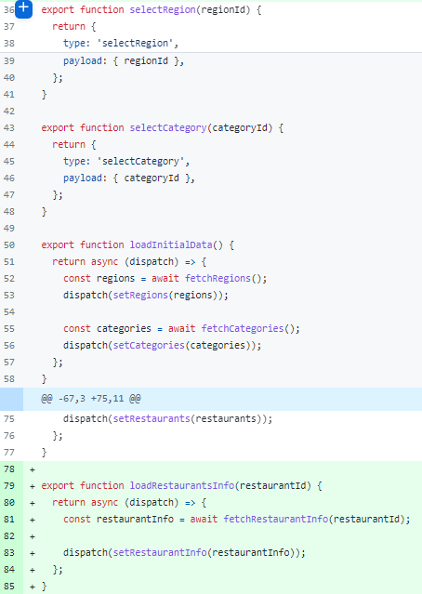Click the 'selectRegion' string on line 38
The height and width of the screenshot is (594, 422).
135,43
